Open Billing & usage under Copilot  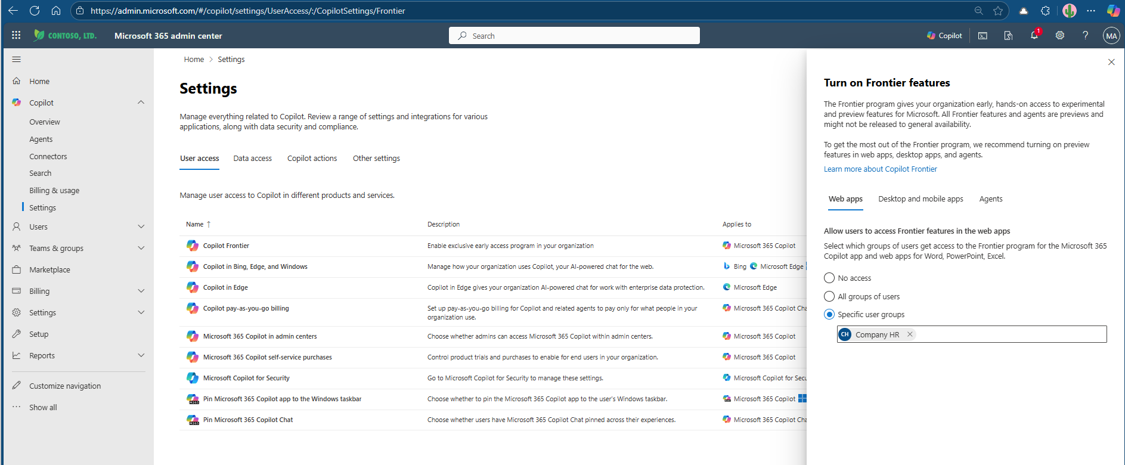click(x=54, y=191)
